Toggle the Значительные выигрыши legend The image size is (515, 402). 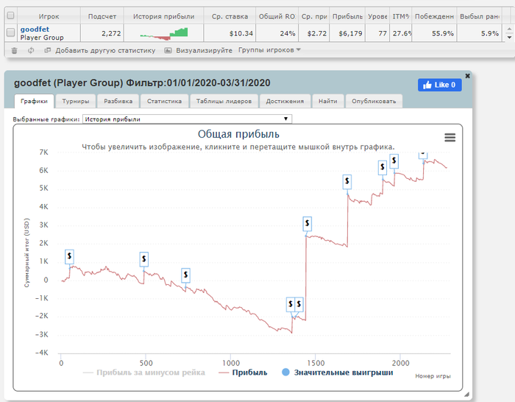(337, 373)
